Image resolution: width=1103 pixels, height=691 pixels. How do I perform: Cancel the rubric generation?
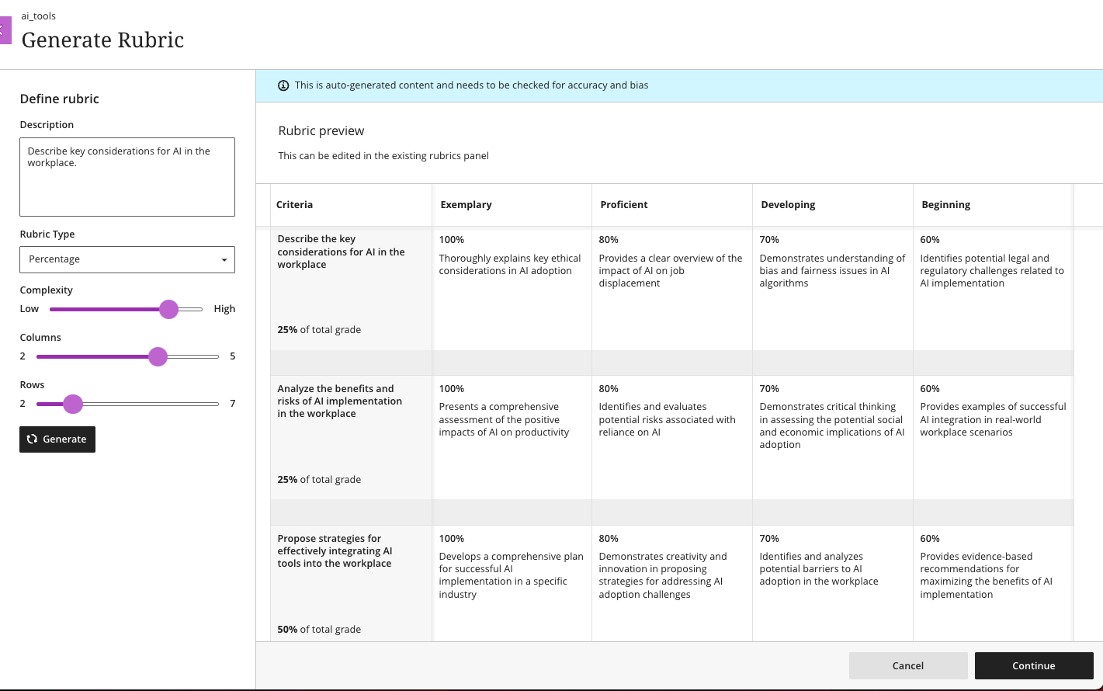pos(907,665)
